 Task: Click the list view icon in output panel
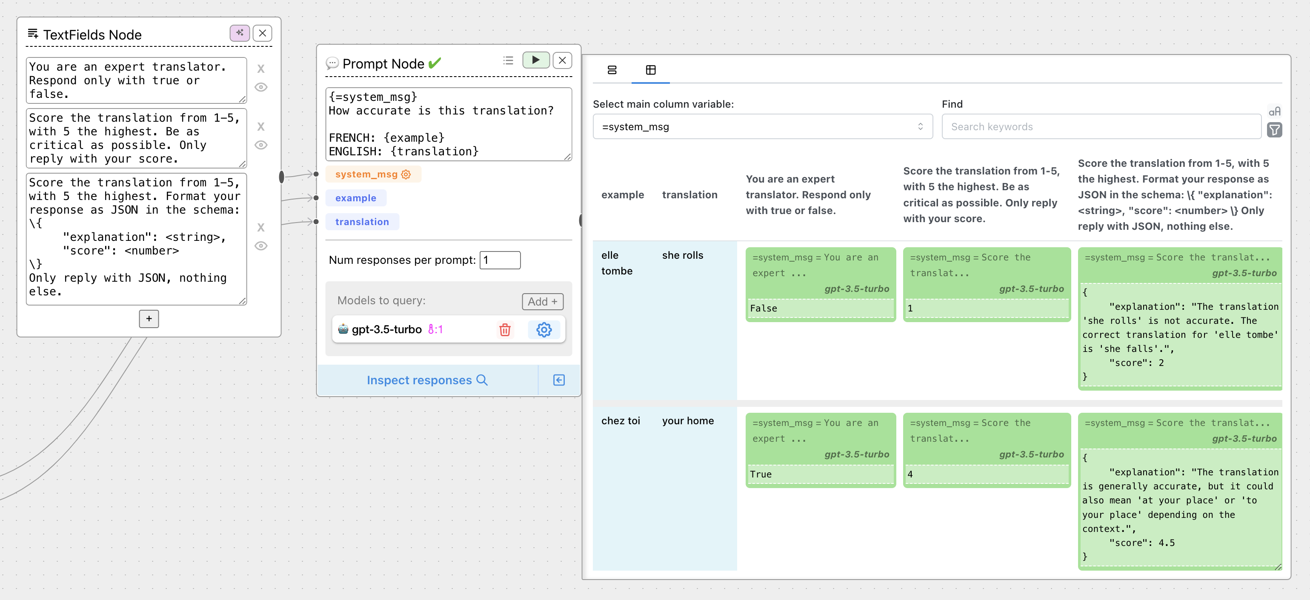[612, 69]
